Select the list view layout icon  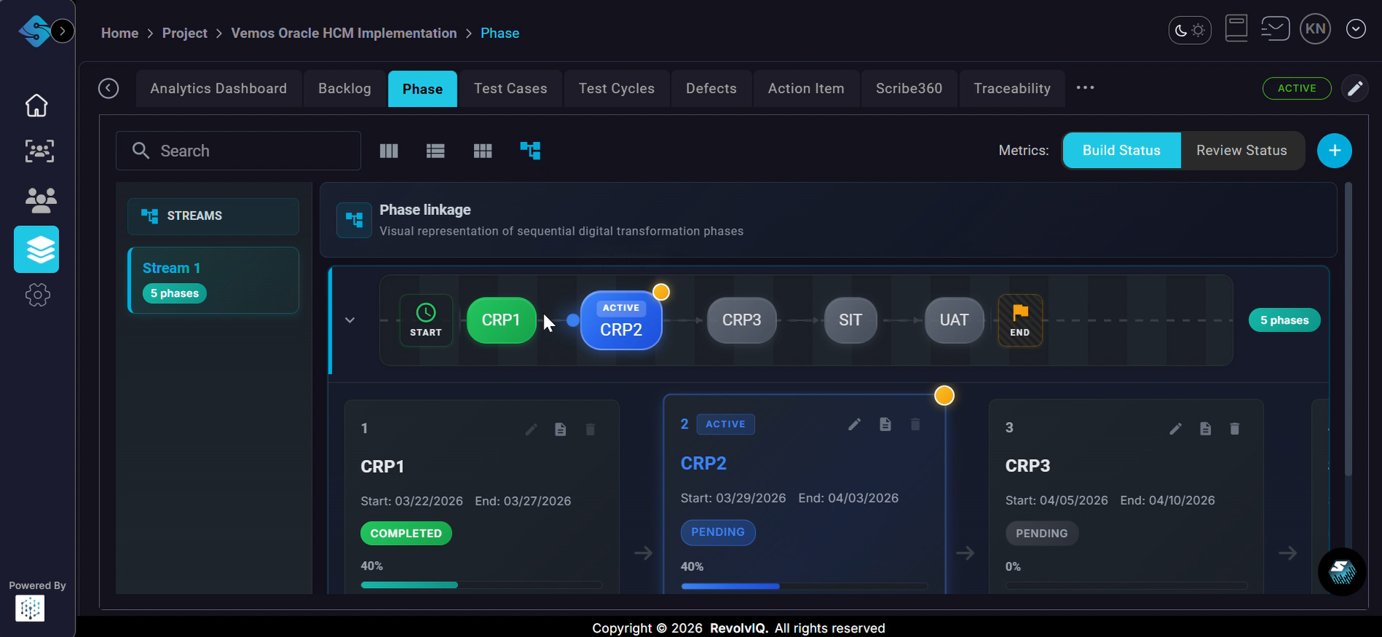pos(435,151)
